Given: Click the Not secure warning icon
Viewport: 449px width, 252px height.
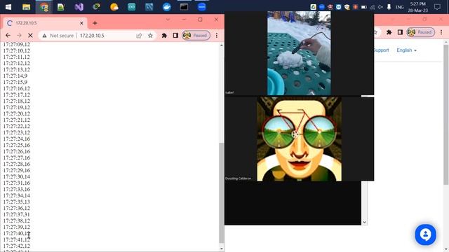Looking at the screenshot, I should click(44, 36).
